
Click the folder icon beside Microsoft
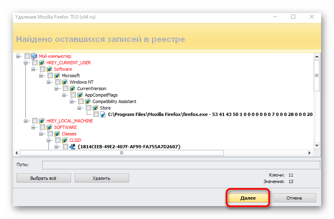tap(57, 76)
